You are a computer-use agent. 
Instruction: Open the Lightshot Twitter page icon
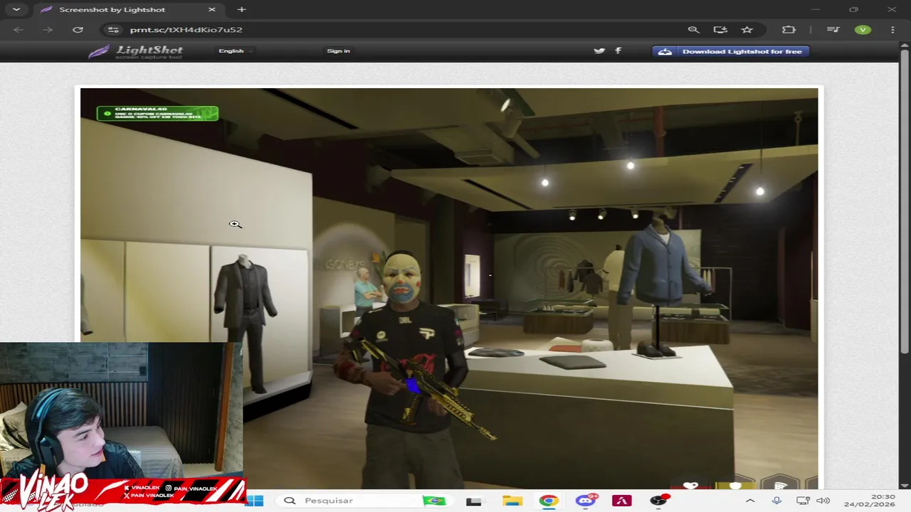pos(599,50)
